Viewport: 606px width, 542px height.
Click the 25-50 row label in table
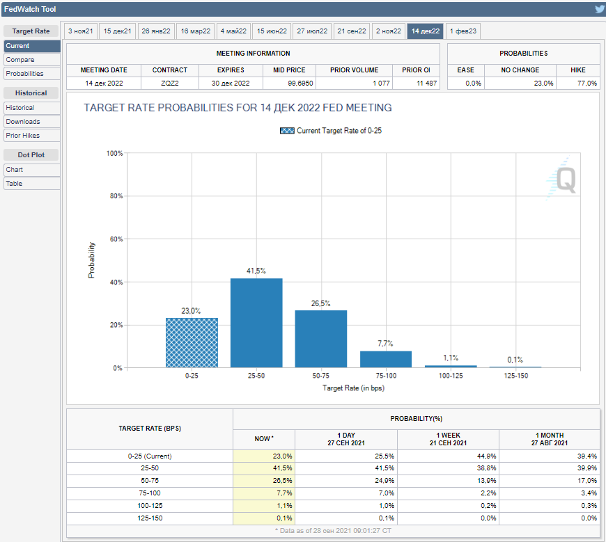point(150,468)
